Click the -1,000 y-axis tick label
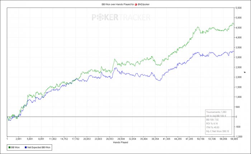Viewport: 251px width, 154px height. [239, 137]
